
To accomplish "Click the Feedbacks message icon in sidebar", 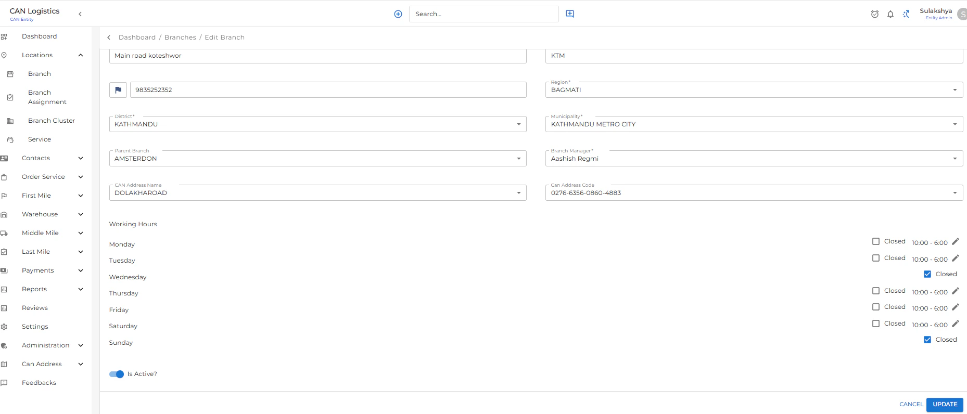I will 4,383.
